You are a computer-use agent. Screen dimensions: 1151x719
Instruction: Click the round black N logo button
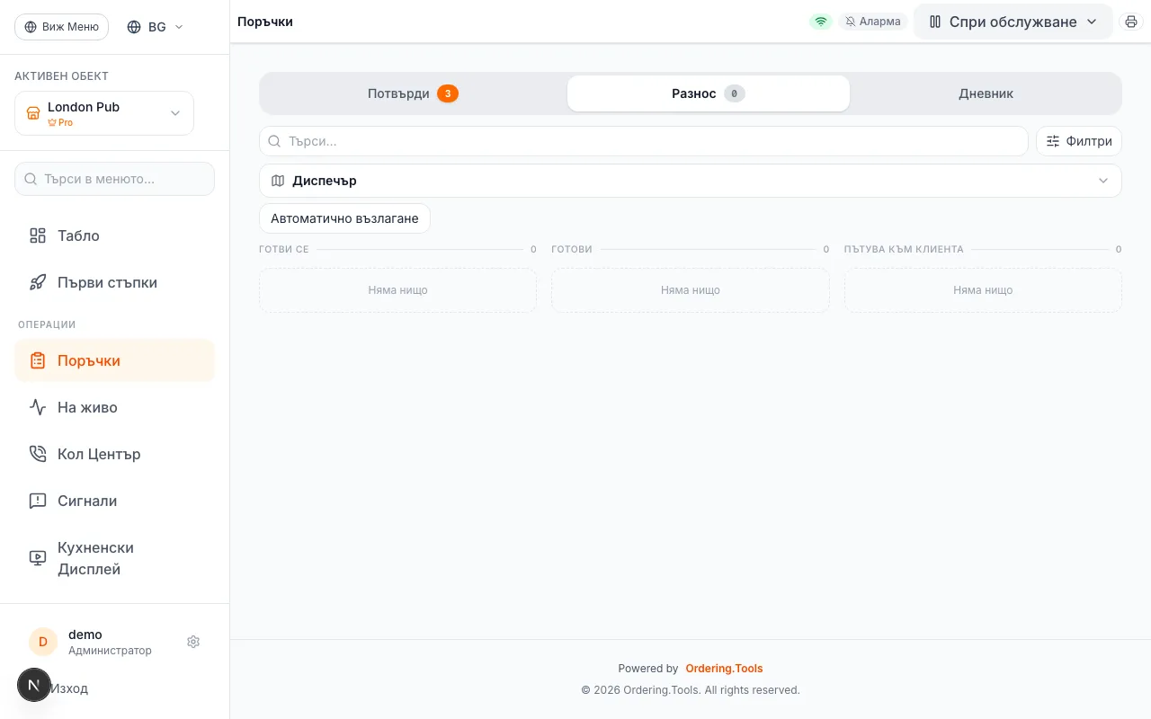(x=34, y=685)
